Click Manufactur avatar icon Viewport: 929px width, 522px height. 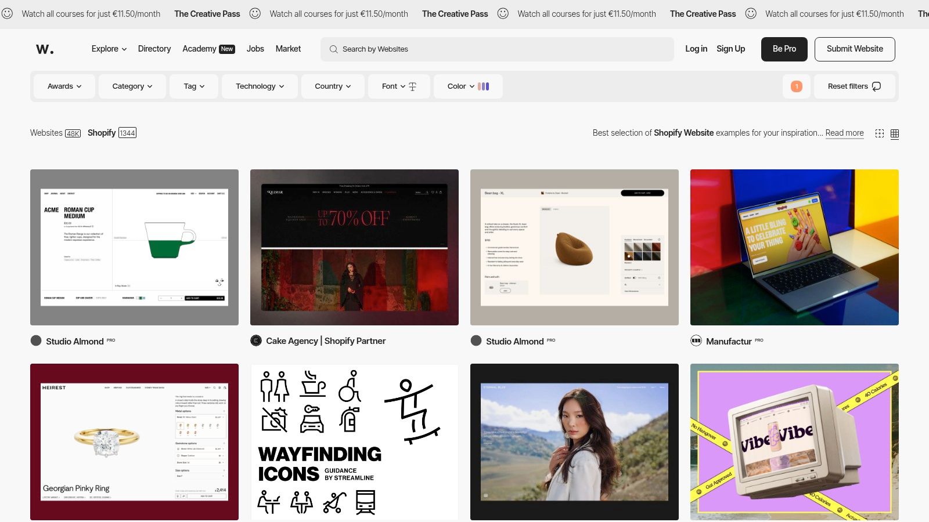[696, 341]
